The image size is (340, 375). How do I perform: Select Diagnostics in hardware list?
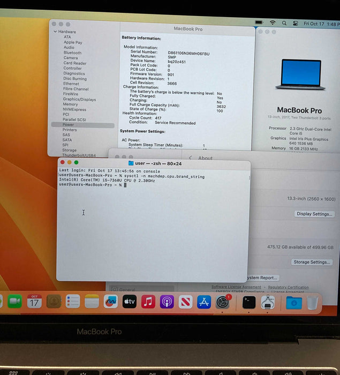pyautogui.click(x=74, y=73)
